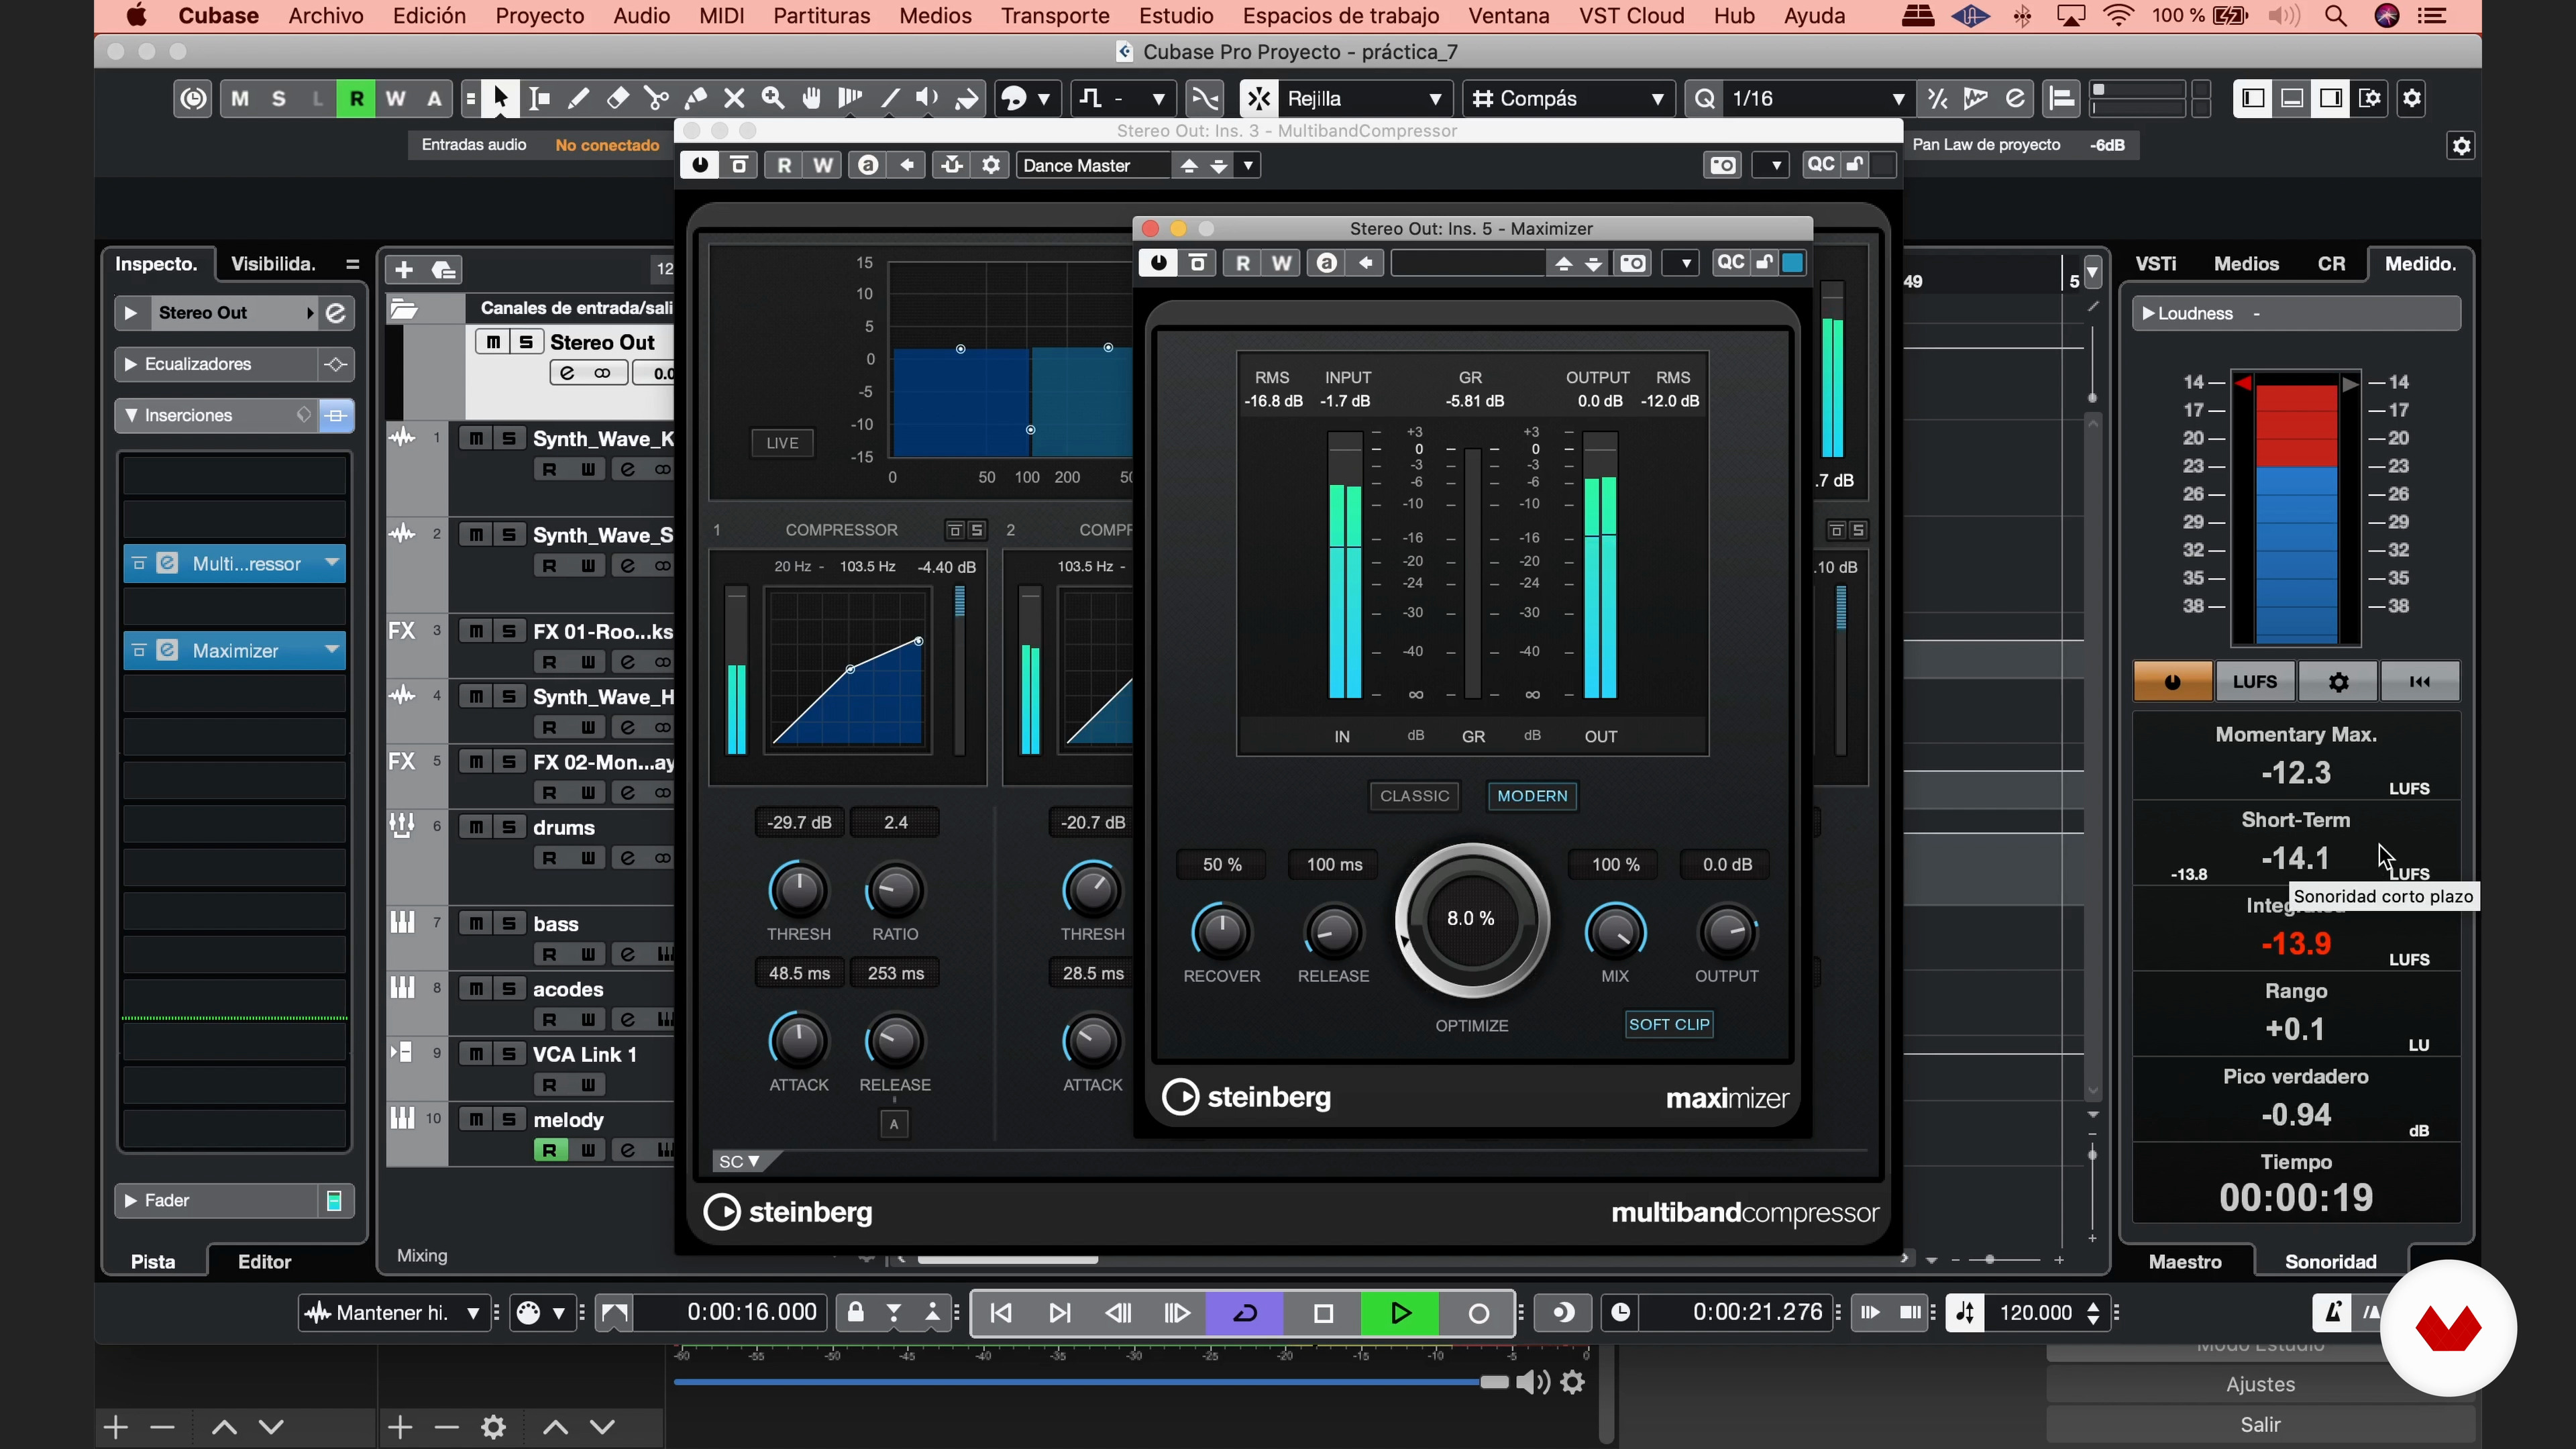This screenshot has height=1449, width=2576.
Task: Toggle the Maximizer plugin power button
Action: click(x=1158, y=263)
